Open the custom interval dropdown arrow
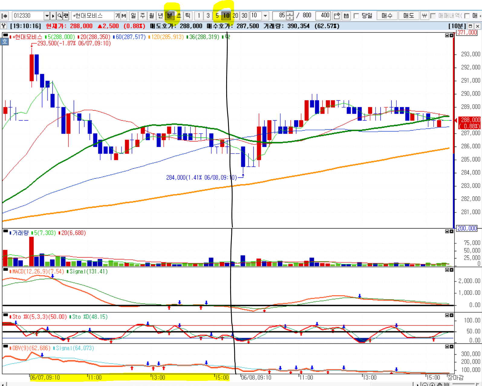This screenshot has width=482, height=386. pos(265,16)
